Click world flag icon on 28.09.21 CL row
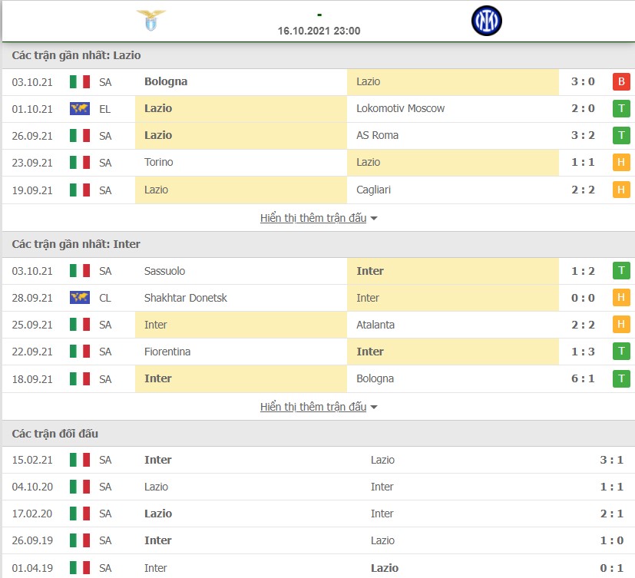 pyautogui.click(x=80, y=298)
